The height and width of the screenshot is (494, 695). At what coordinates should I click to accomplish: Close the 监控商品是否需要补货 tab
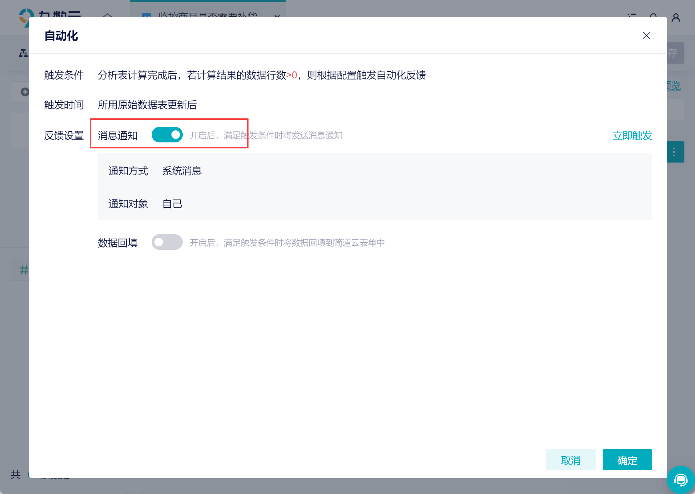[x=277, y=16]
